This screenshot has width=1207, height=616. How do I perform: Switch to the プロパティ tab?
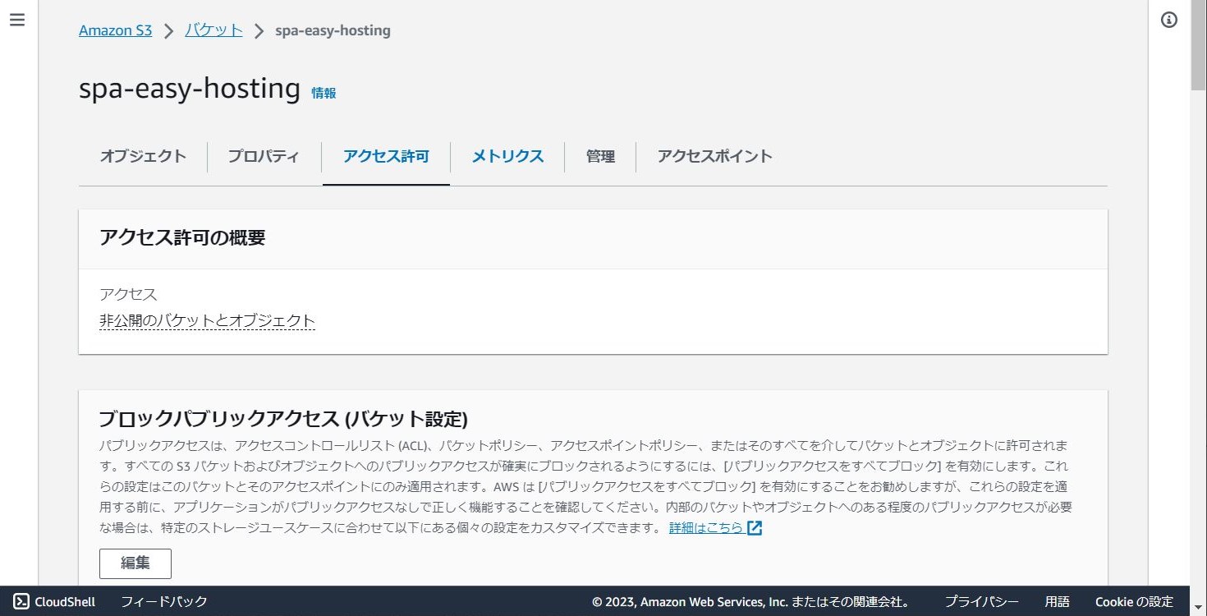click(264, 156)
